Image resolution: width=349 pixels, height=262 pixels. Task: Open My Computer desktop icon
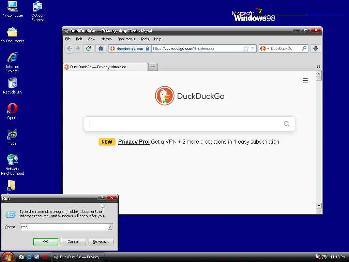click(x=12, y=9)
